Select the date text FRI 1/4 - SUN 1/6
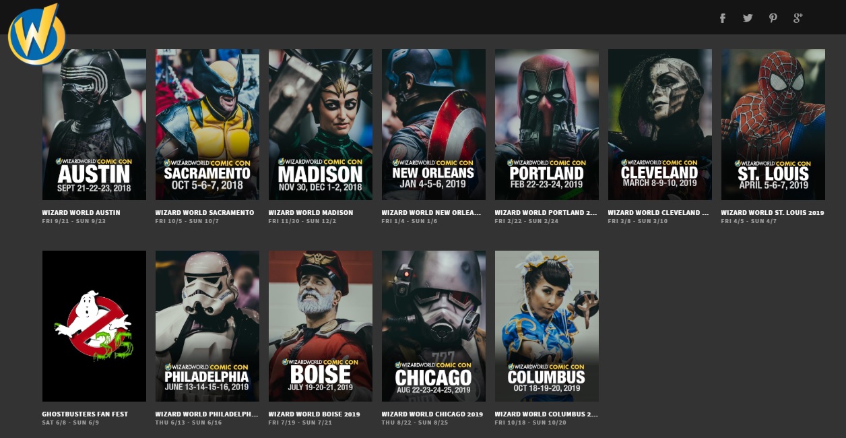The image size is (846, 438). click(x=410, y=221)
